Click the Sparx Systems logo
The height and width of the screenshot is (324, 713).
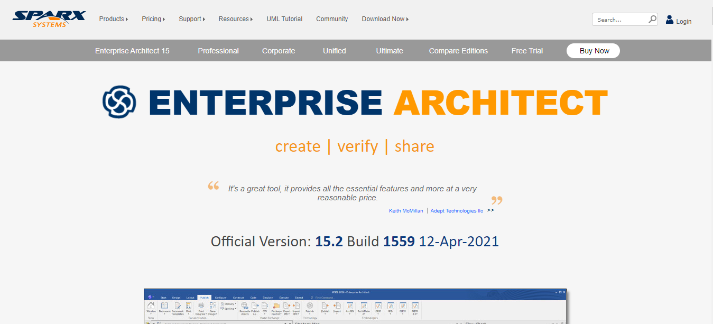click(49, 19)
